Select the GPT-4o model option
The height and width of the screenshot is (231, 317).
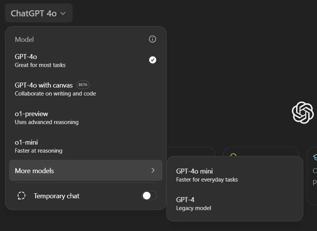pyautogui.click(x=86, y=61)
